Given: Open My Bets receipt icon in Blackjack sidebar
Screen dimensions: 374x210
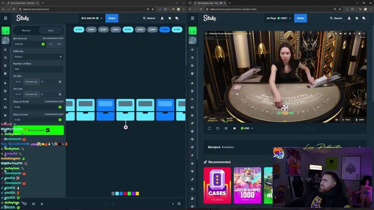Looking at the screenshot, I should click(x=192, y=73).
